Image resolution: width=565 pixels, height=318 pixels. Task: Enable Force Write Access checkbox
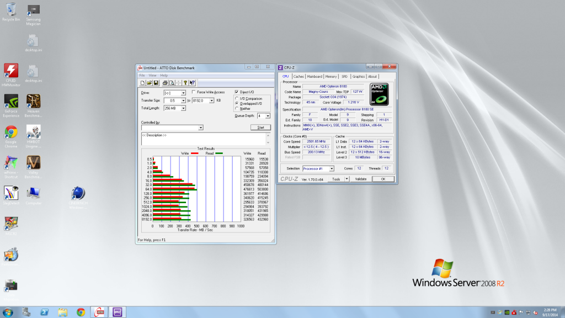[194, 92]
